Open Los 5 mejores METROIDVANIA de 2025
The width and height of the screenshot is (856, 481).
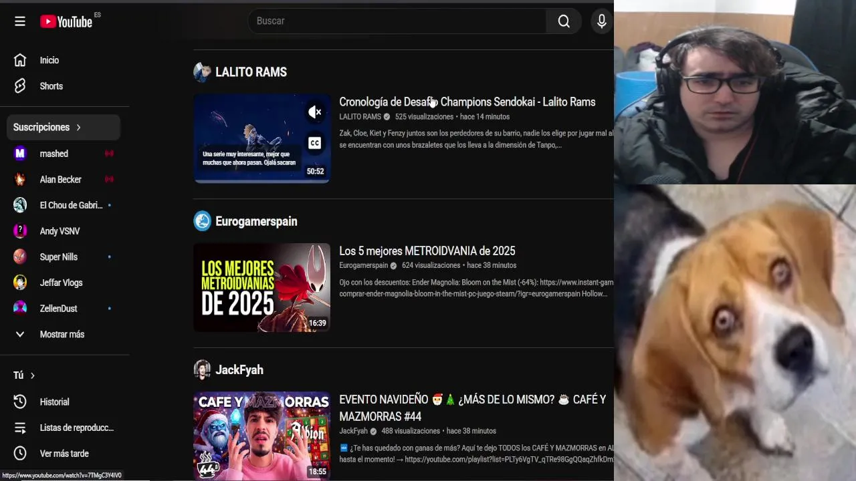[x=427, y=251]
